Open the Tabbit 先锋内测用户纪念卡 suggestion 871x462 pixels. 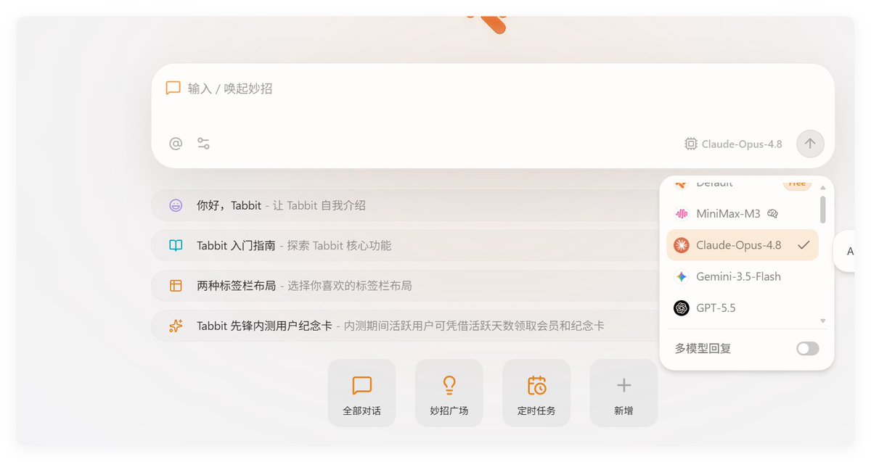(x=406, y=326)
